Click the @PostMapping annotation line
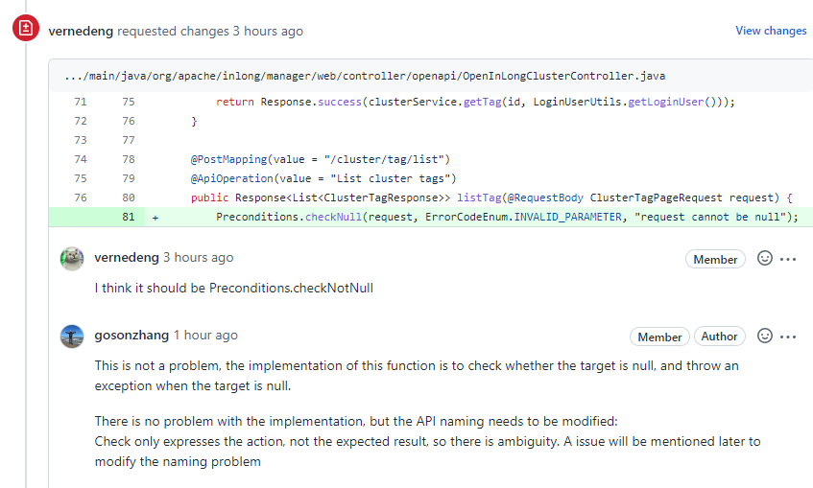The height and width of the screenshot is (488, 813). (321, 159)
